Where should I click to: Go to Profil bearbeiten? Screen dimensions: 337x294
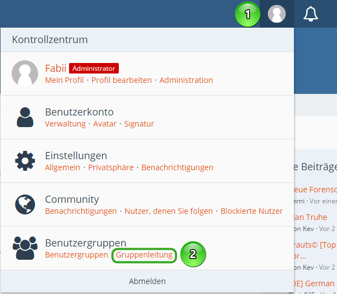122,80
